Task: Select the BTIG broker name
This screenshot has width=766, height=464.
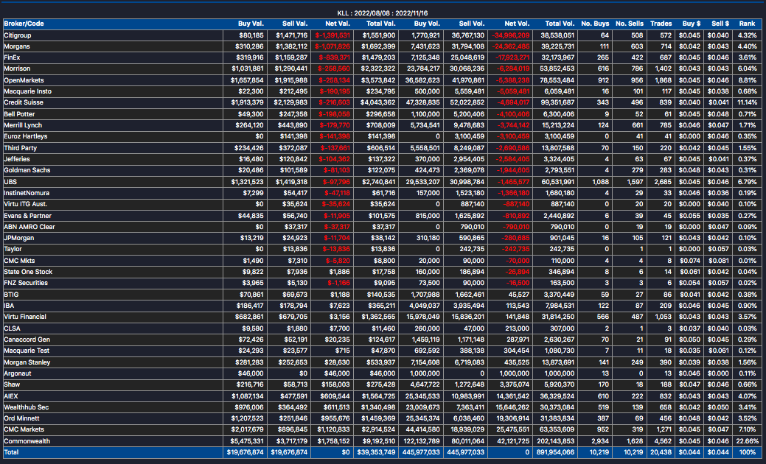Action: (x=11, y=295)
